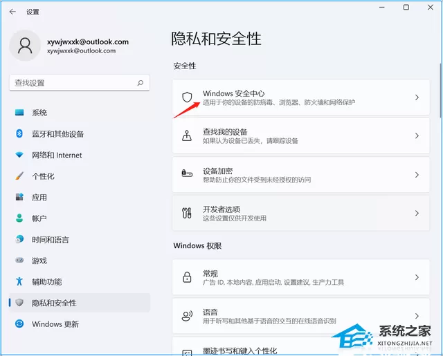Expand 查找我的设备 chevron arrow
Viewport: 443px width, 356px height.
(x=417, y=135)
